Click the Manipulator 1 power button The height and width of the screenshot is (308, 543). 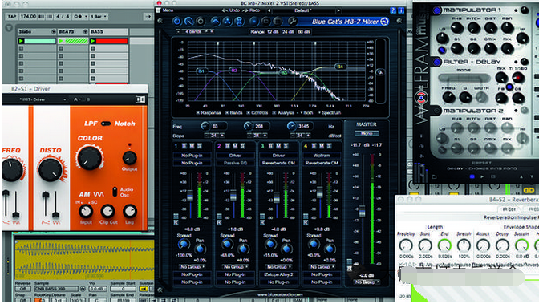tap(437, 10)
